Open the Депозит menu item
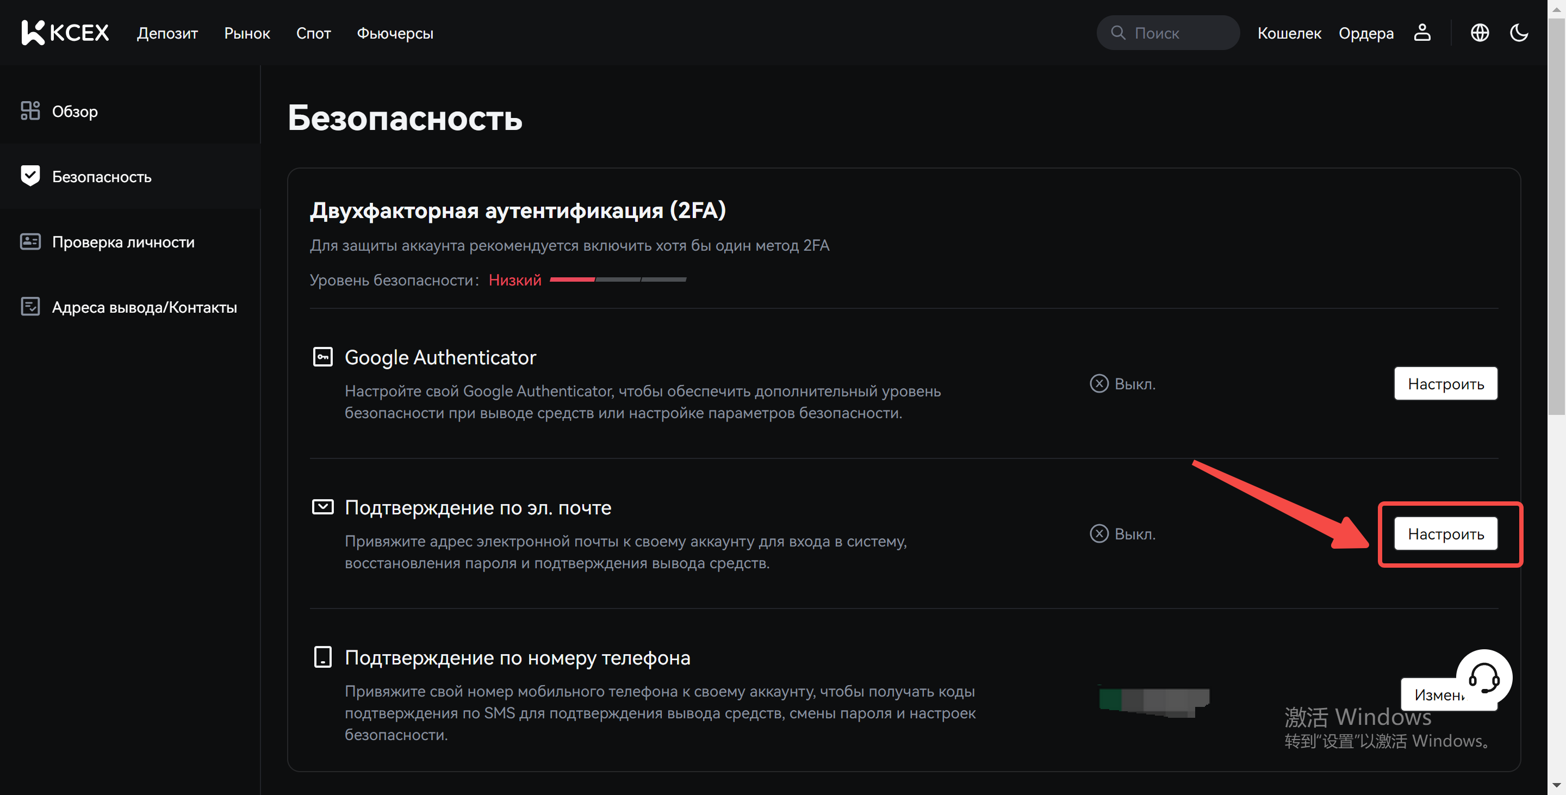Viewport: 1566px width, 795px height. point(167,33)
